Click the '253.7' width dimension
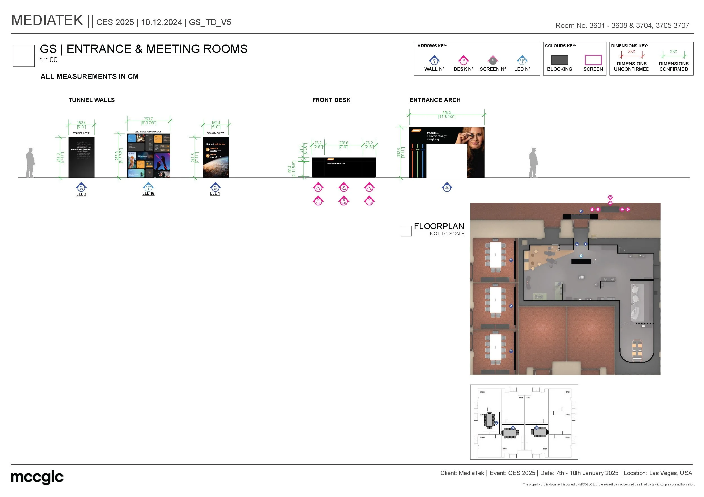 (148, 119)
